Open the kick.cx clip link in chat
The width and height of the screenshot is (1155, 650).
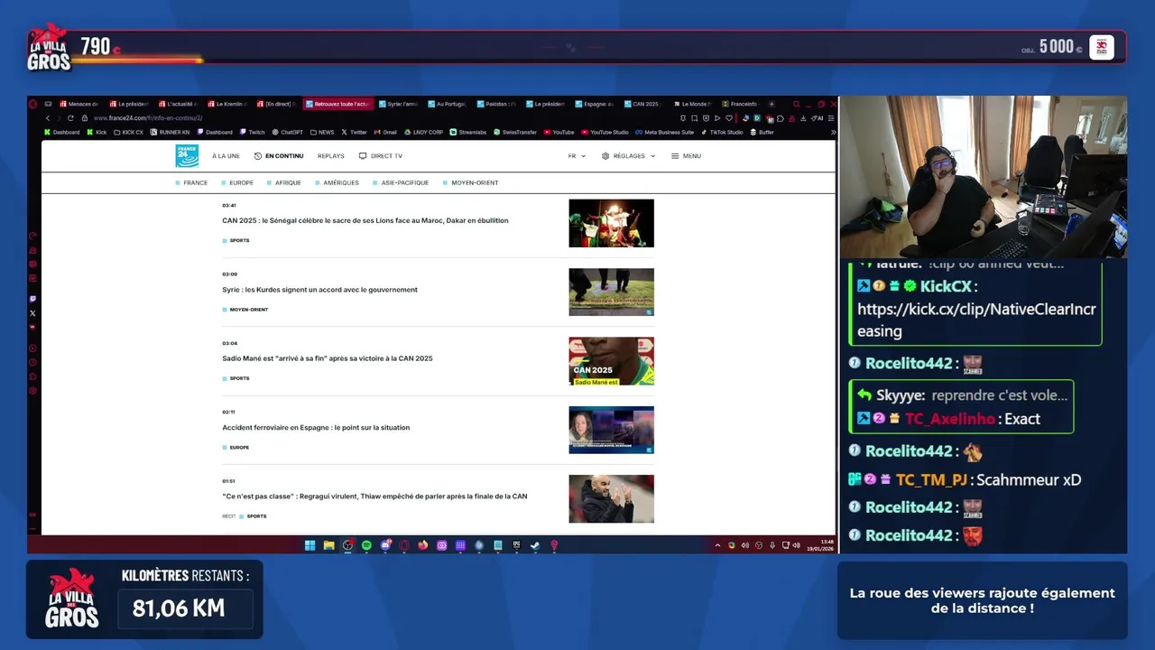tap(976, 320)
